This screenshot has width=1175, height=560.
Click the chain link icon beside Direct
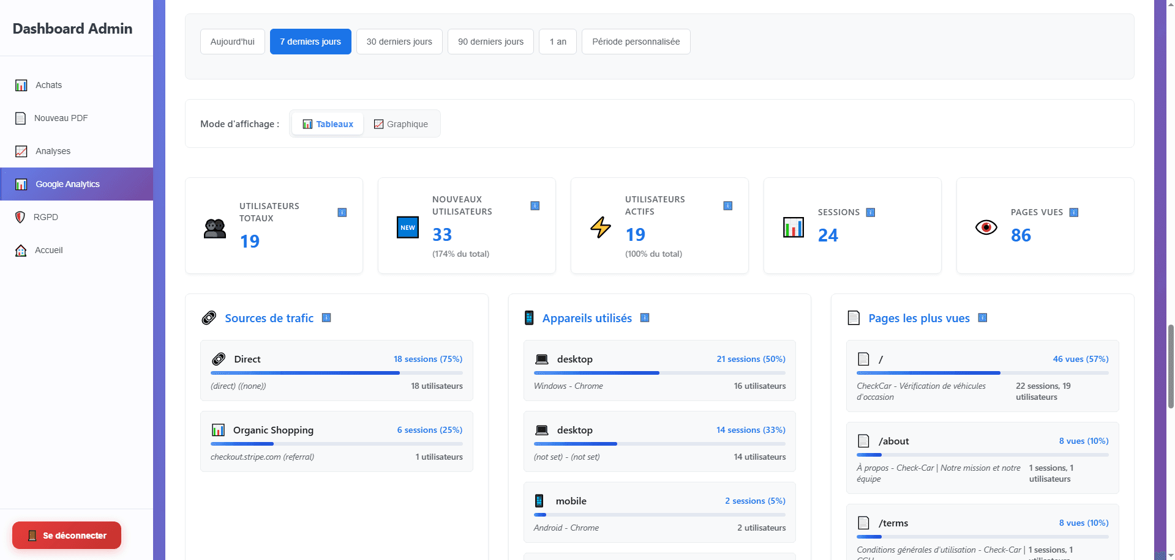(219, 359)
